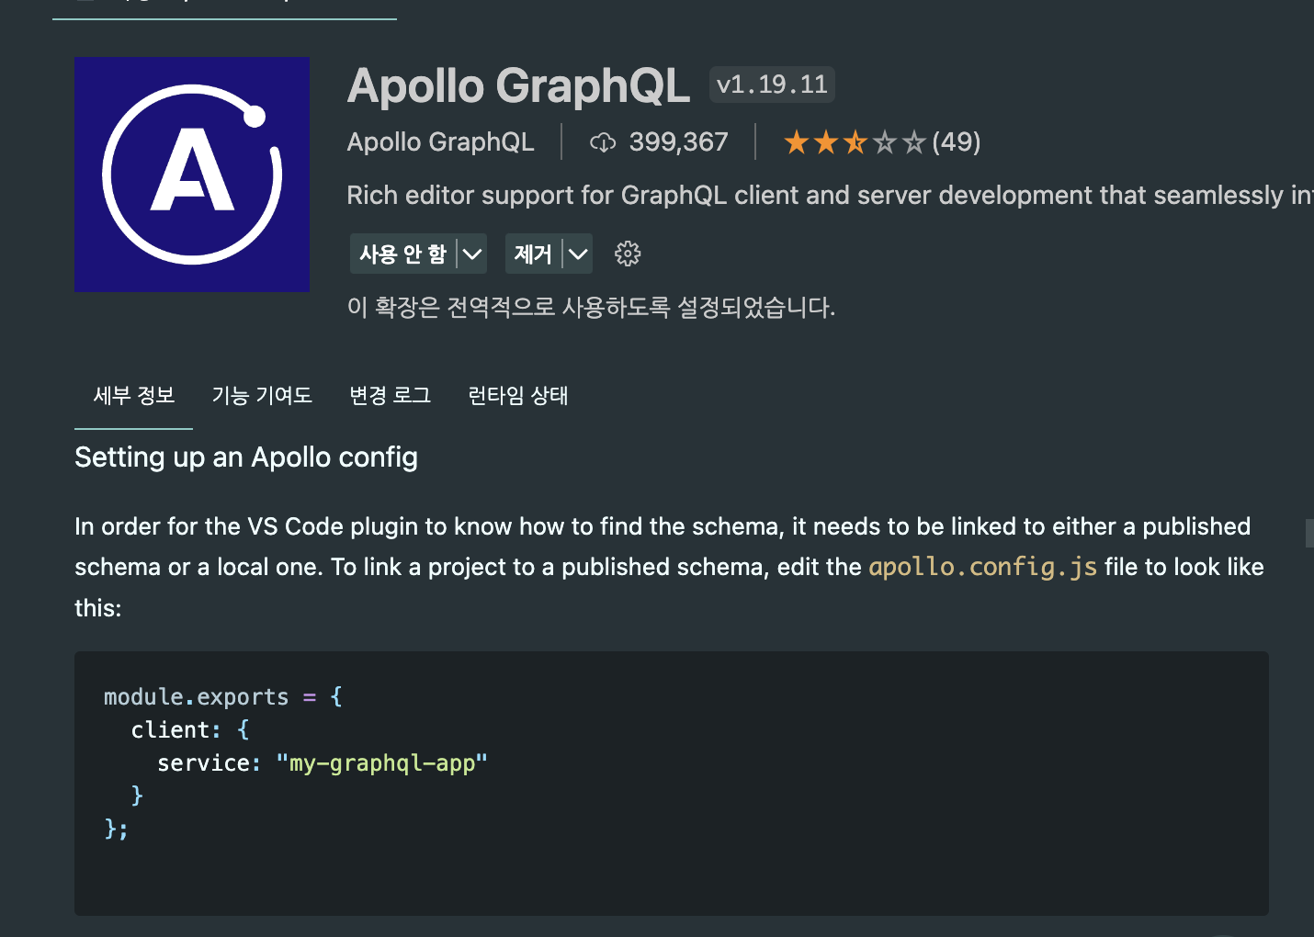The width and height of the screenshot is (1314, 937).
Task: Click the (49) review count
Action: pyautogui.click(x=957, y=142)
